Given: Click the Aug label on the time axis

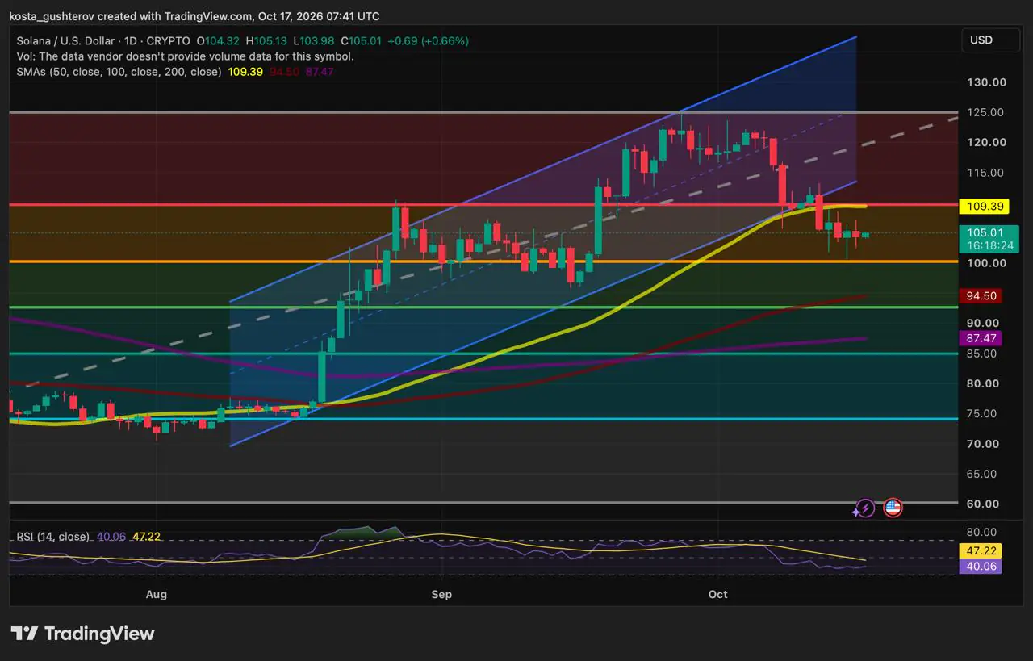Looking at the screenshot, I should [157, 595].
